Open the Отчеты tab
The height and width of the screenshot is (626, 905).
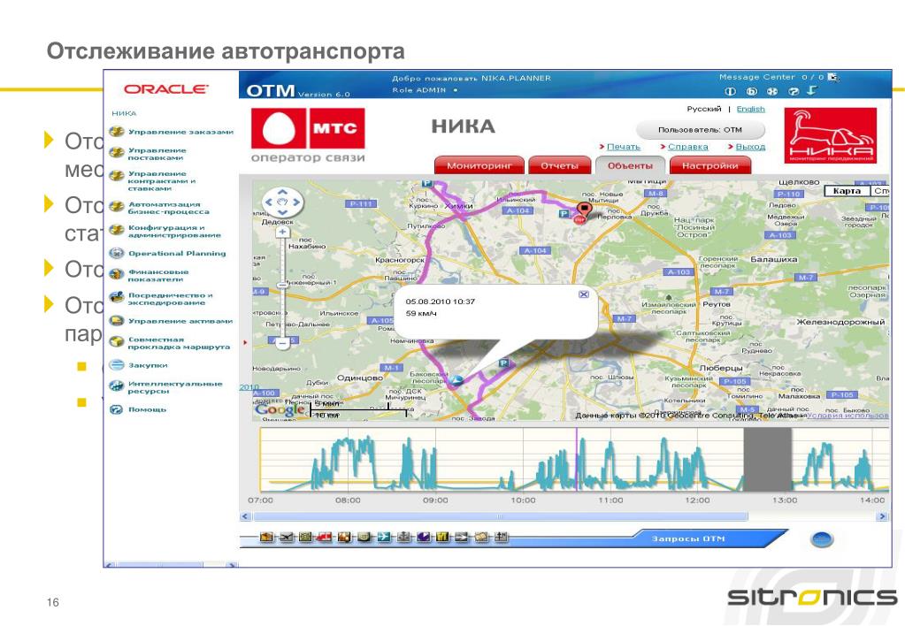559,165
